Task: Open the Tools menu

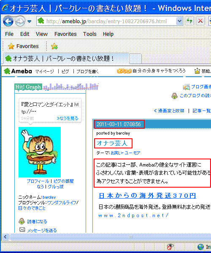Action: 89,34
